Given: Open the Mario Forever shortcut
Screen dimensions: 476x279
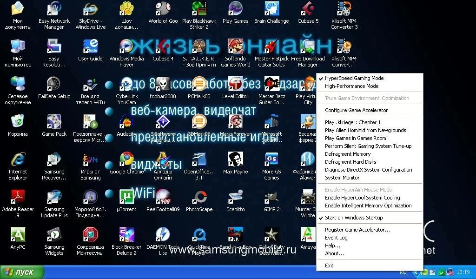Looking at the screenshot, I should (x=235, y=122).
